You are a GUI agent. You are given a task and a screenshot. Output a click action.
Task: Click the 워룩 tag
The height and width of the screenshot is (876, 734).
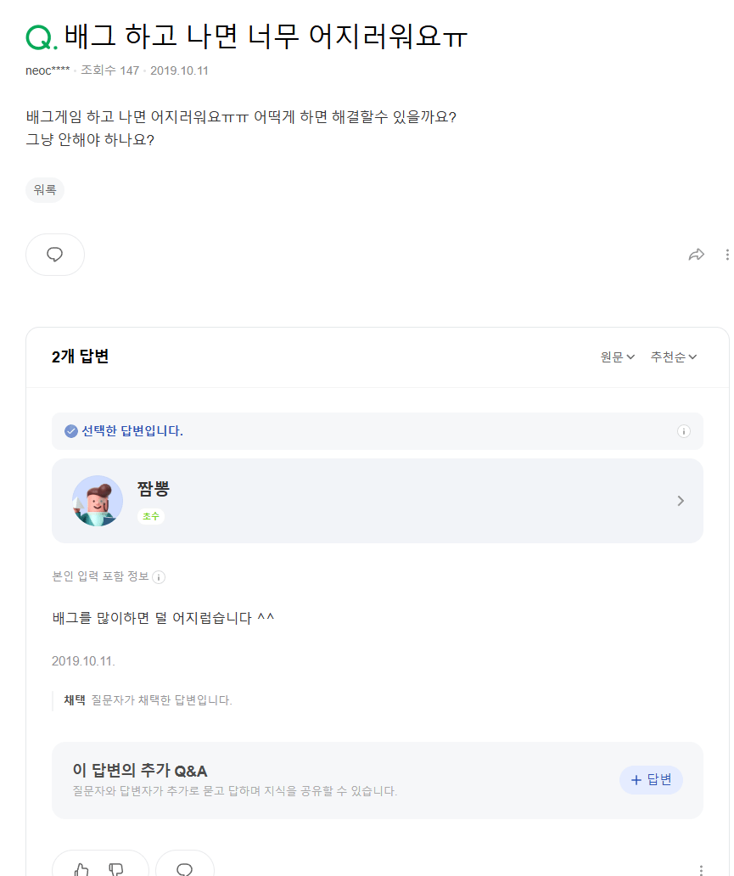coord(45,190)
